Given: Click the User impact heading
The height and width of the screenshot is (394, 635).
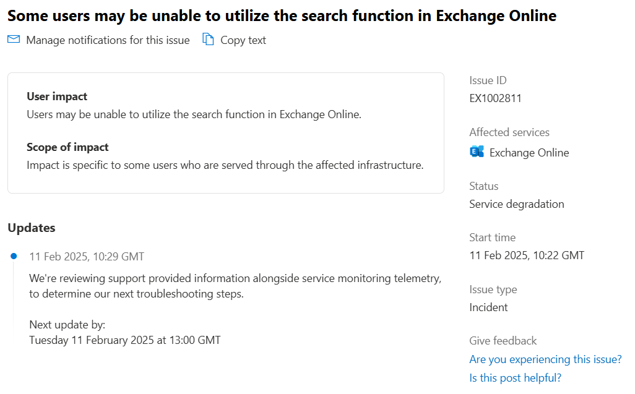Looking at the screenshot, I should click(57, 96).
